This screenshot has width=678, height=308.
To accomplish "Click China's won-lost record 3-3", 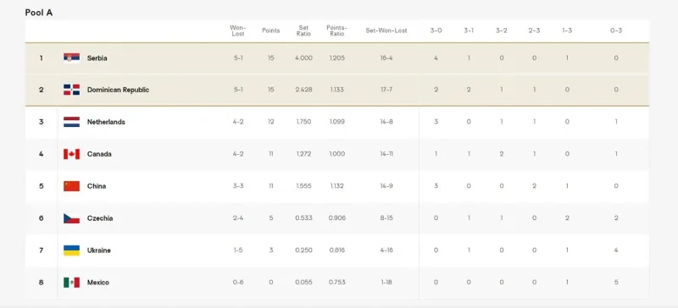I will (238, 186).
